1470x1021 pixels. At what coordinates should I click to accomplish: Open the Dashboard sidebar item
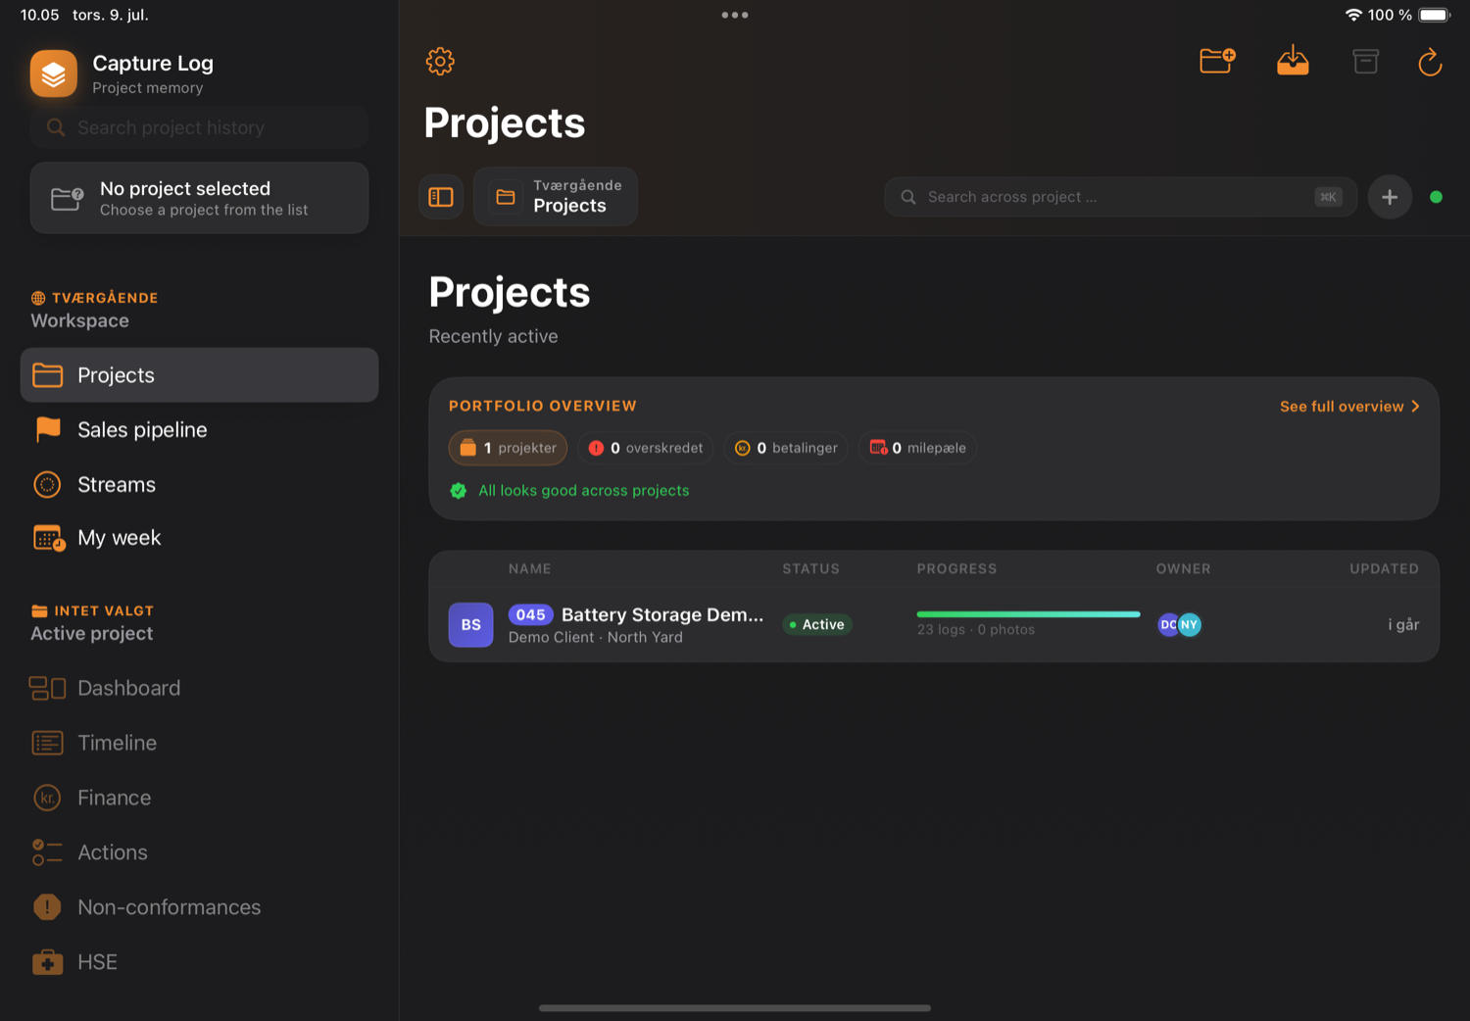(x=199, y=688)
